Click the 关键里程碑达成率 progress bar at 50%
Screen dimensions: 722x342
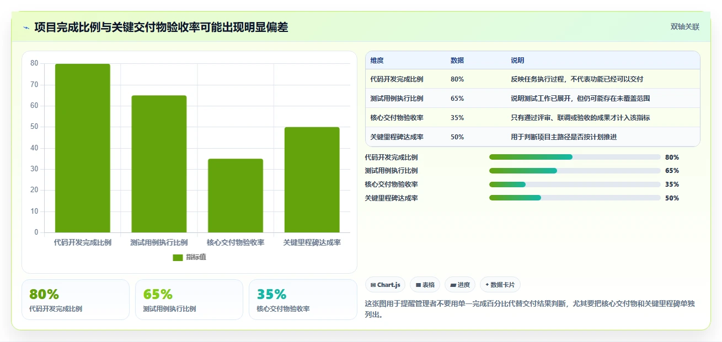pyautogui.click(x=575, y=198)
